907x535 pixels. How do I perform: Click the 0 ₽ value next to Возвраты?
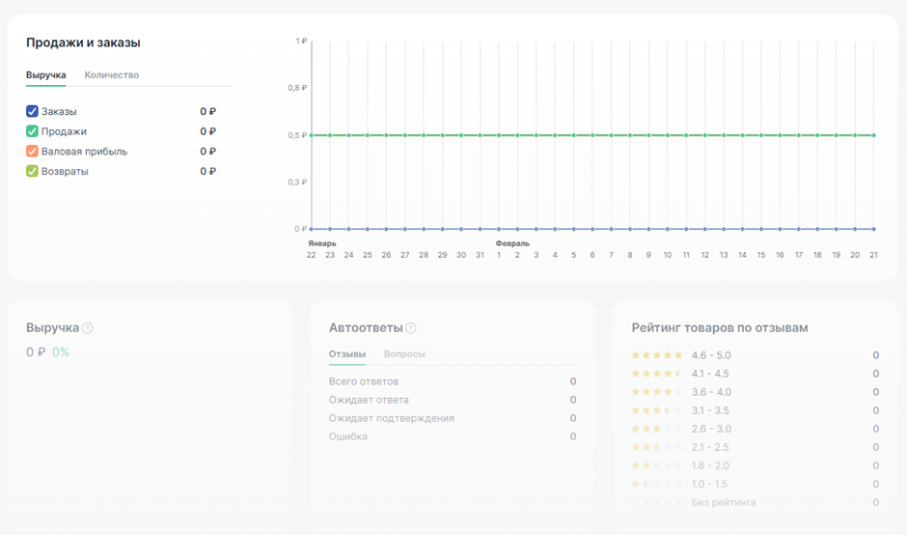point(208,171)
